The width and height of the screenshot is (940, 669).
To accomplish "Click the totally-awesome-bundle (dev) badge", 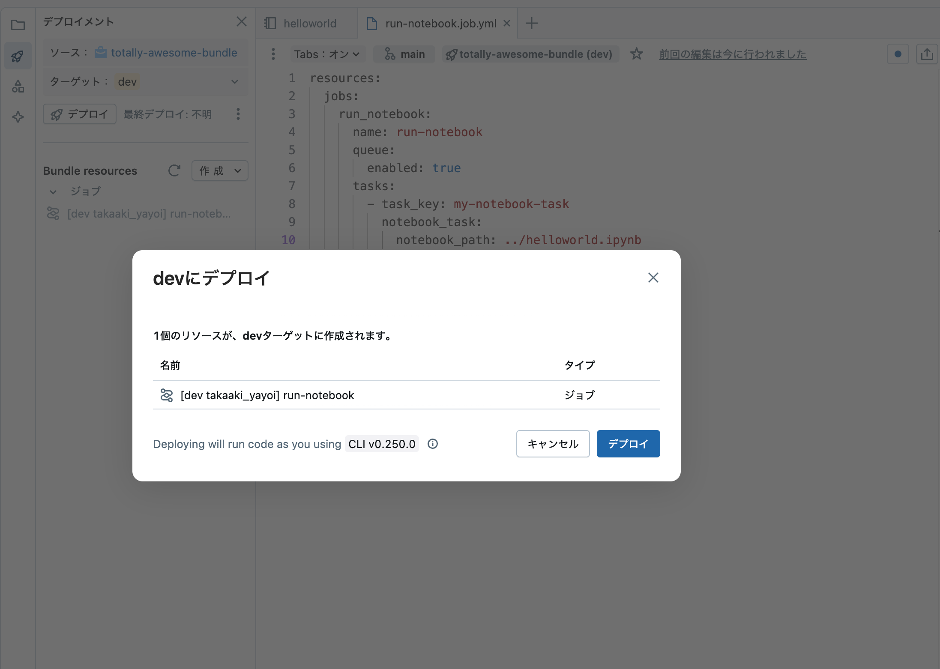I will point(530,54).
